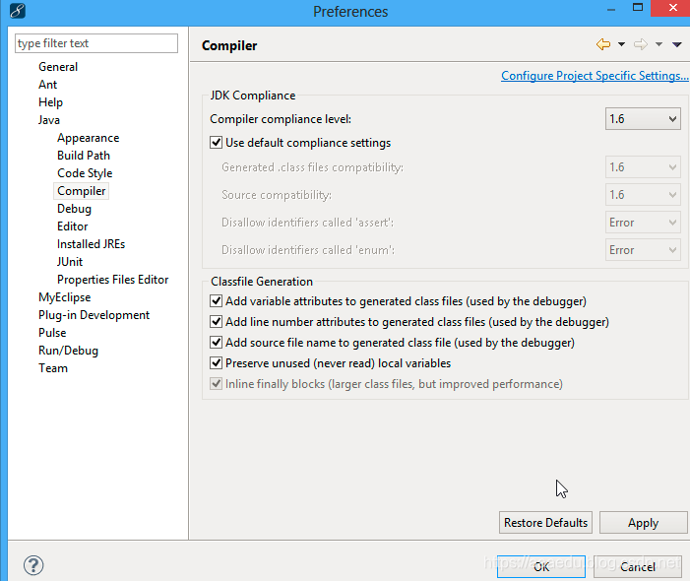690x581 pixels.
Task: Close the Preferences window
Action: (673, 8)
